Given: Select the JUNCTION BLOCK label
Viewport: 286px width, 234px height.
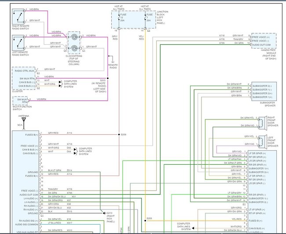Looking at the screenshot, I should click(x=162, y=17).
